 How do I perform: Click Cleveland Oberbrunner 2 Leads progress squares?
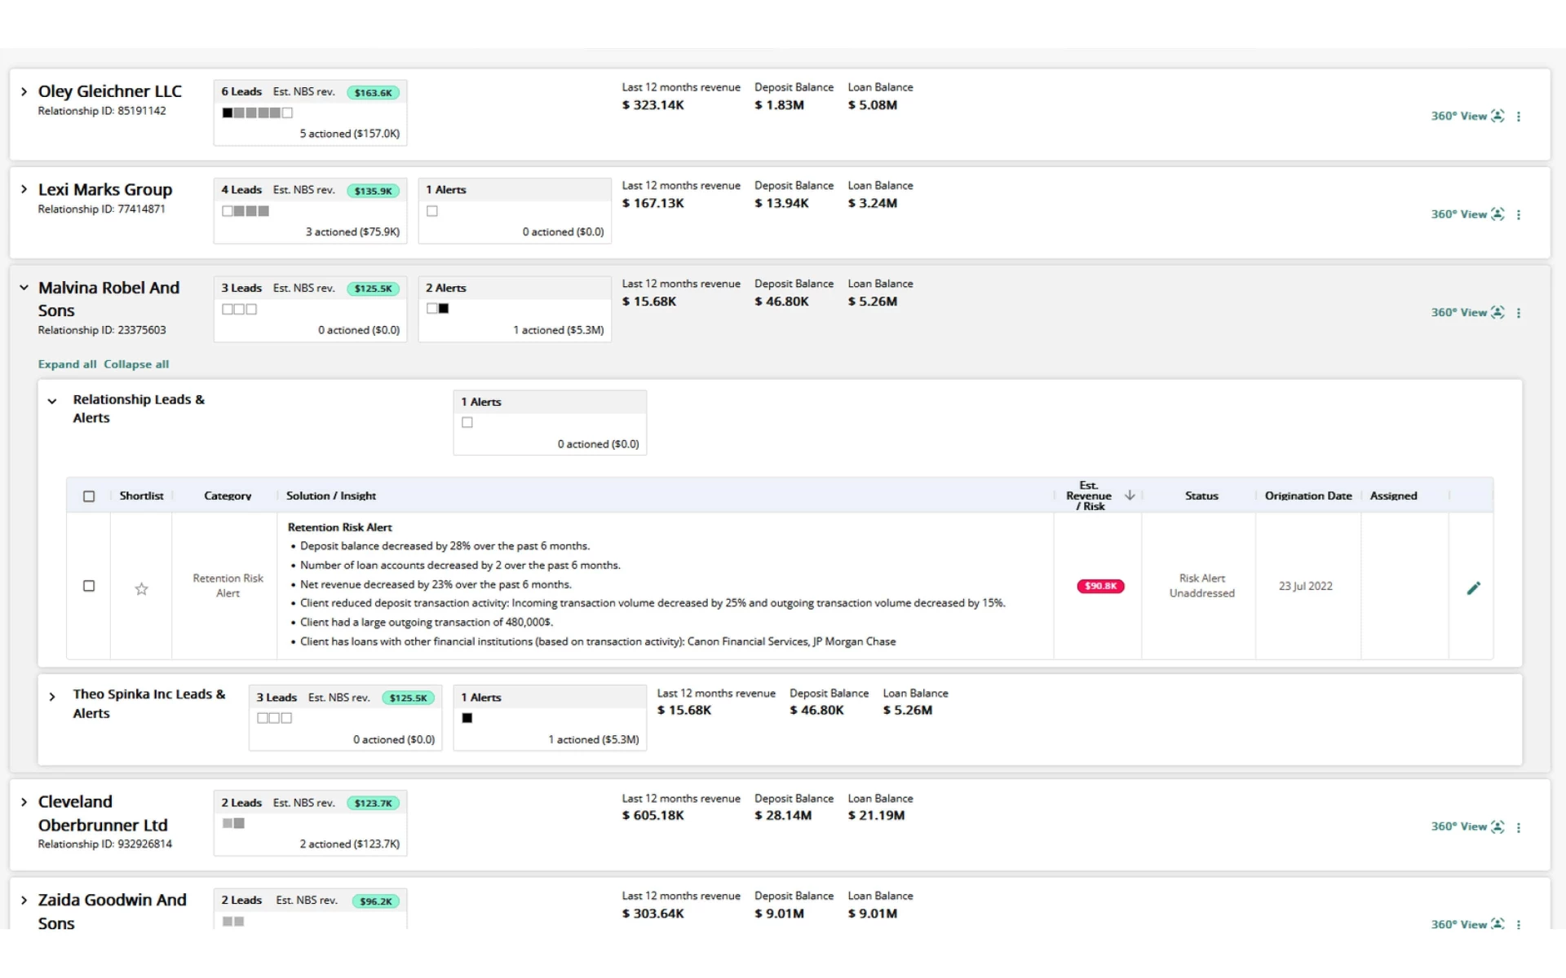click(x=233, y=823)
